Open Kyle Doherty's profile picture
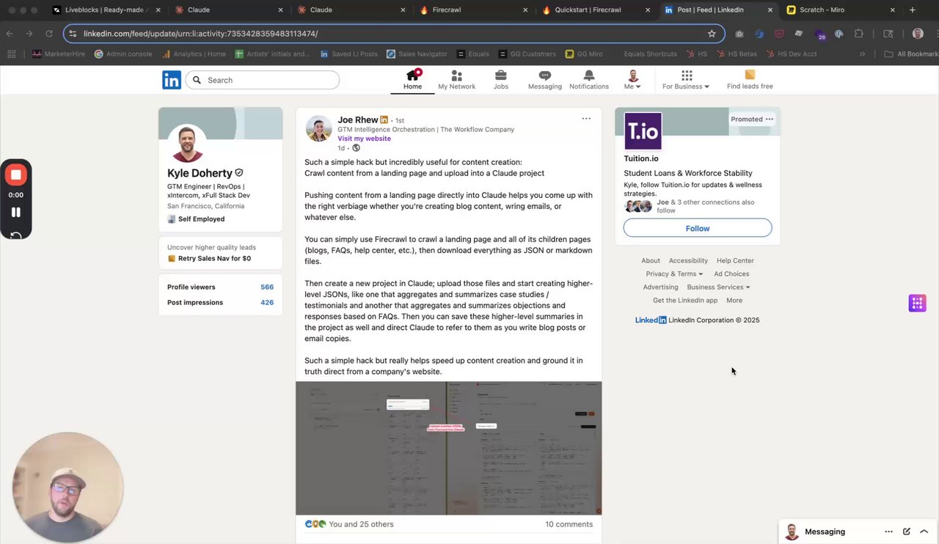Screen dimensions: 939x544 (187, 143)
